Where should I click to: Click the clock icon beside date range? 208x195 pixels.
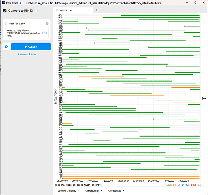point(56,185)
